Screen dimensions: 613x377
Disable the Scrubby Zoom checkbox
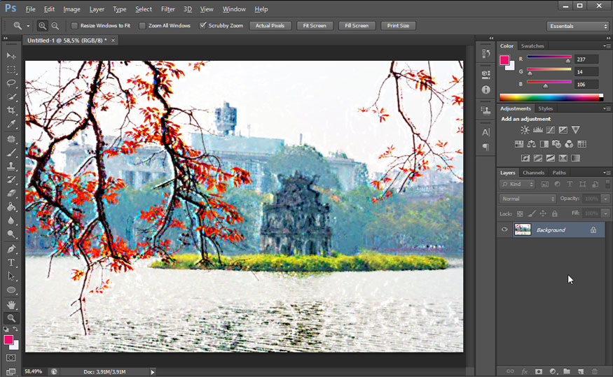[x=203, y=26]
